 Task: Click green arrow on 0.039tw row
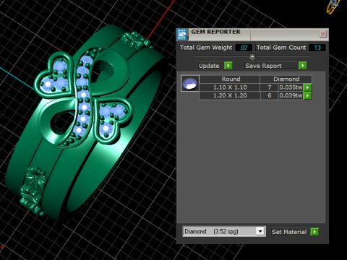[307, 95]
